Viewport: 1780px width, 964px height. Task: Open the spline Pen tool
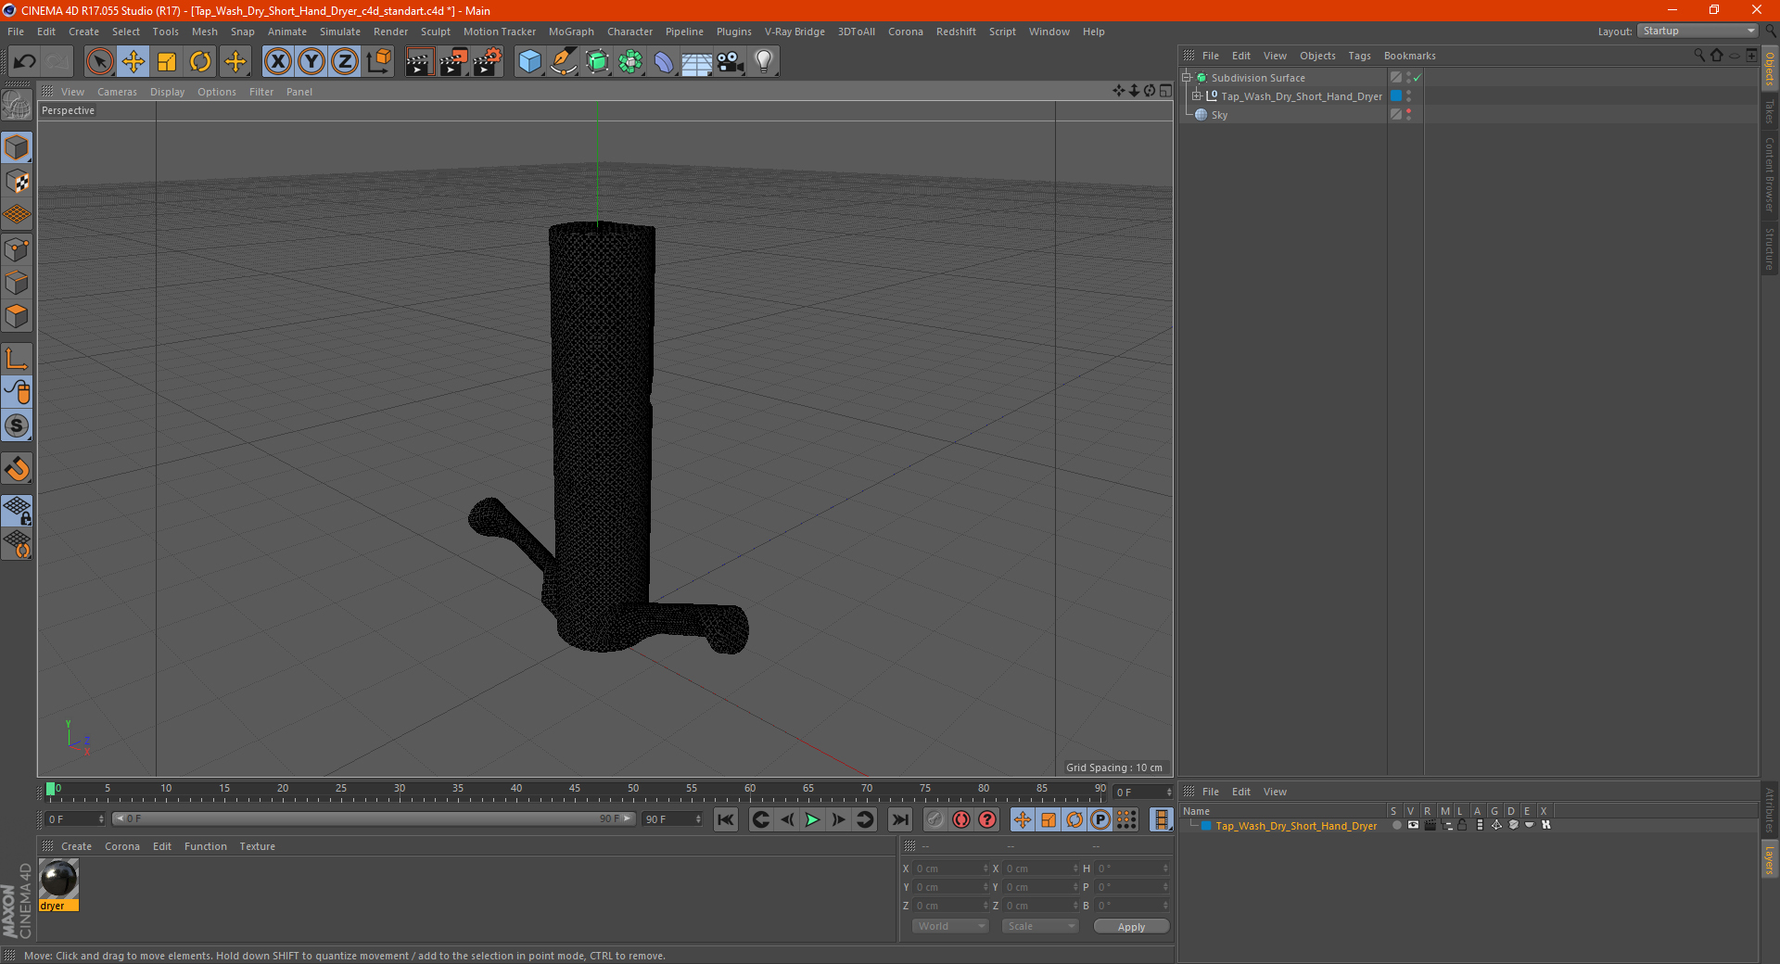pyautogui.click(x=564, y=62)
